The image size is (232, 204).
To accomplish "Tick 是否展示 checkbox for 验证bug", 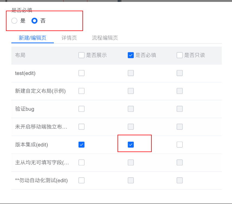I will pos(82,109).
